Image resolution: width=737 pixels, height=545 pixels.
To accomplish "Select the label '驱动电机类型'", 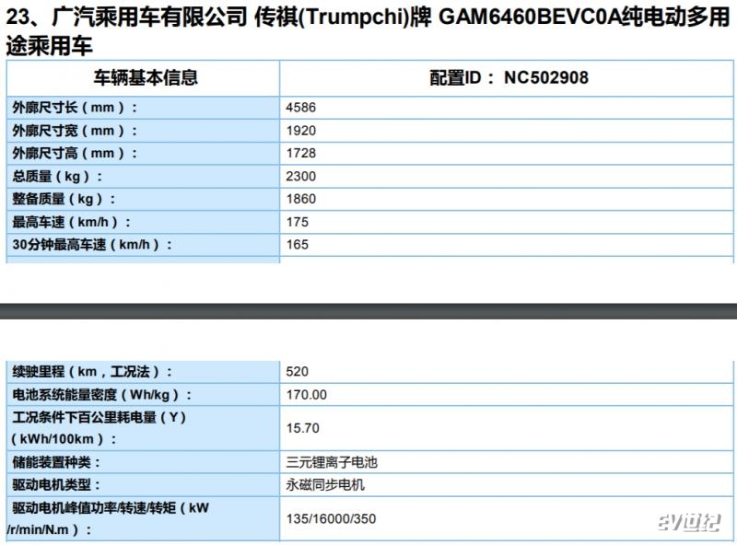I will (x=56, y=485).
